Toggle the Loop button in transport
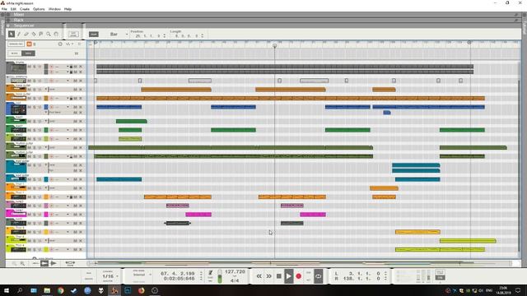Viewport: 527px width, 296px height. (319, 276)
